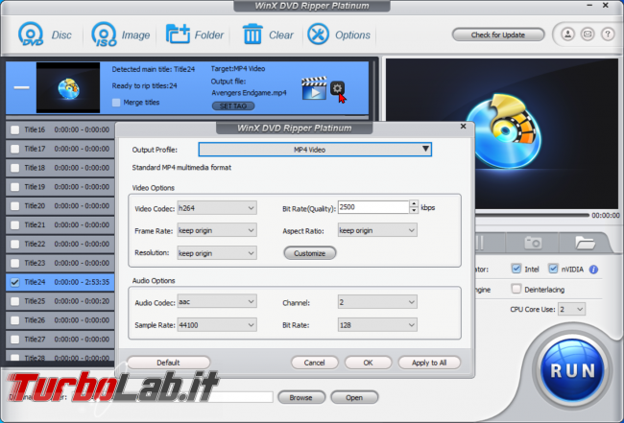Select the Title23 row
The width and height of the screenshot is (624, 423).
(60, 263)
